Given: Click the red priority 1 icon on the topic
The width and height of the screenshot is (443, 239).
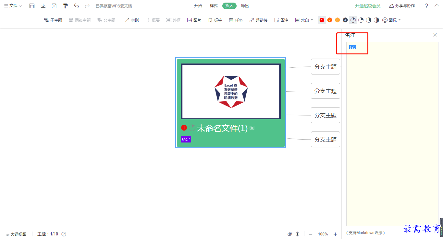Looking at the screenshot, I should coord(184,128).
